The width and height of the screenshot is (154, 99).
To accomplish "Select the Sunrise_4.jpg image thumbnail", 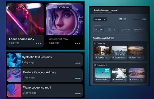I will tap(136, 73).
